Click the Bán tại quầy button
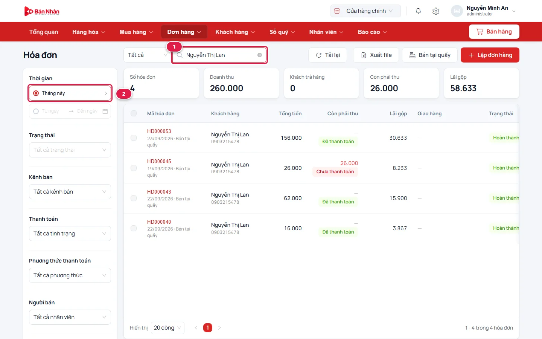Image resolution: width=542 pixels, height=339 pixels. coord(430,55)
